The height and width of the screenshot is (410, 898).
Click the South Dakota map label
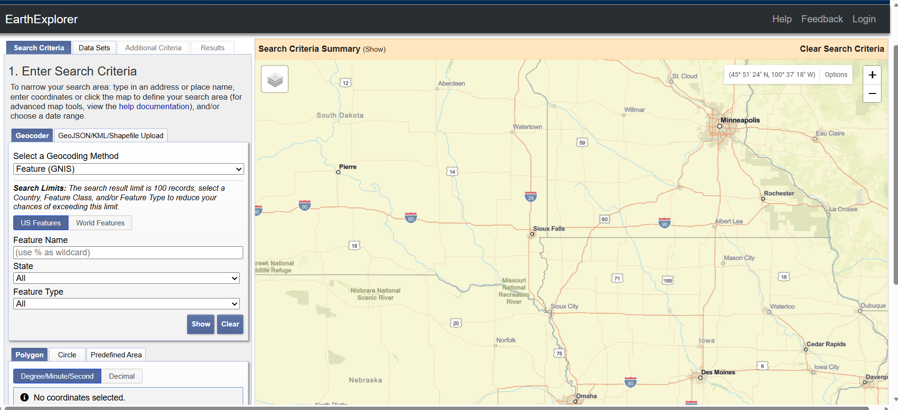point(340,115)
